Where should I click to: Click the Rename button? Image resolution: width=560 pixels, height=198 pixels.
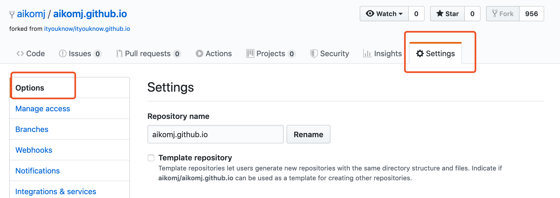(x=308, y=134)
